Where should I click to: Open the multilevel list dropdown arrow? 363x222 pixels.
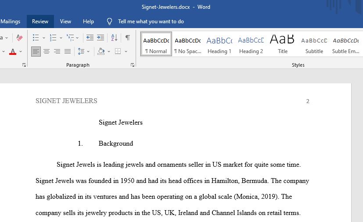77,38
